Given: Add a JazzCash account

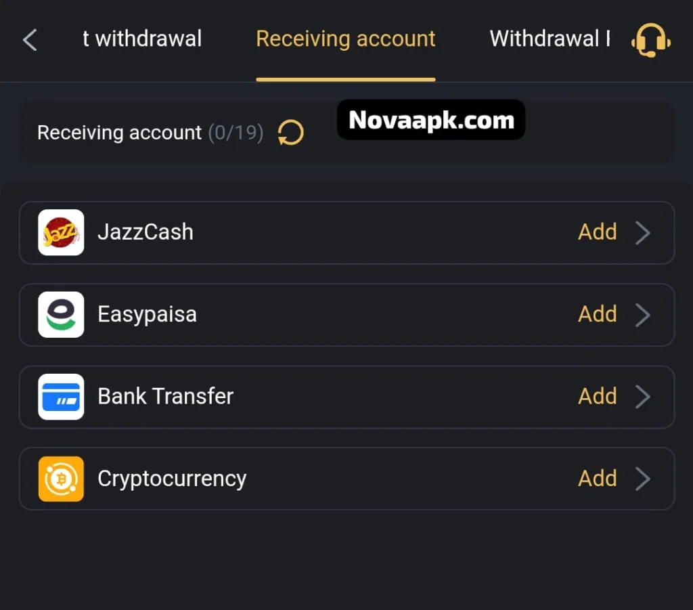Looking at the screenshot, I should (x=597, y=232).
